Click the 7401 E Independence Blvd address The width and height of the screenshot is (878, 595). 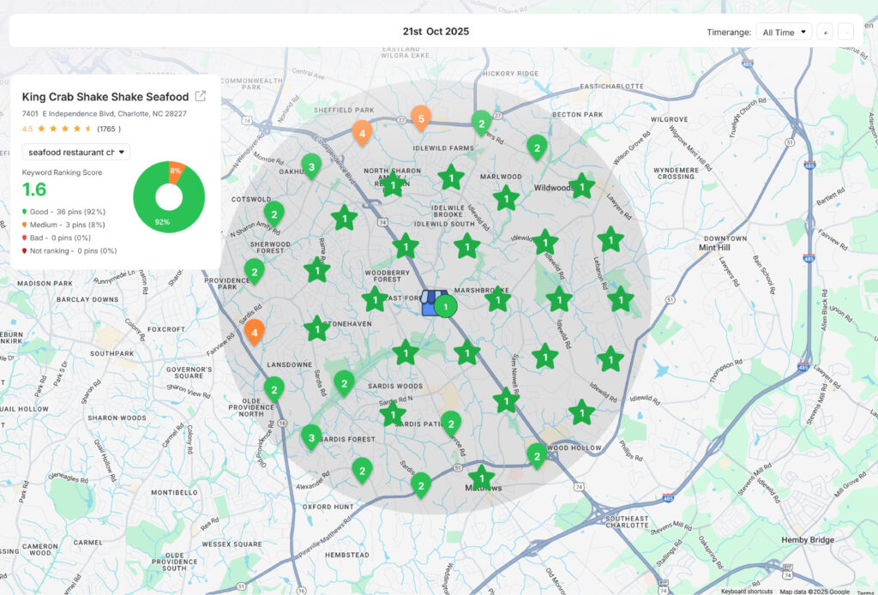coord(104,114)
